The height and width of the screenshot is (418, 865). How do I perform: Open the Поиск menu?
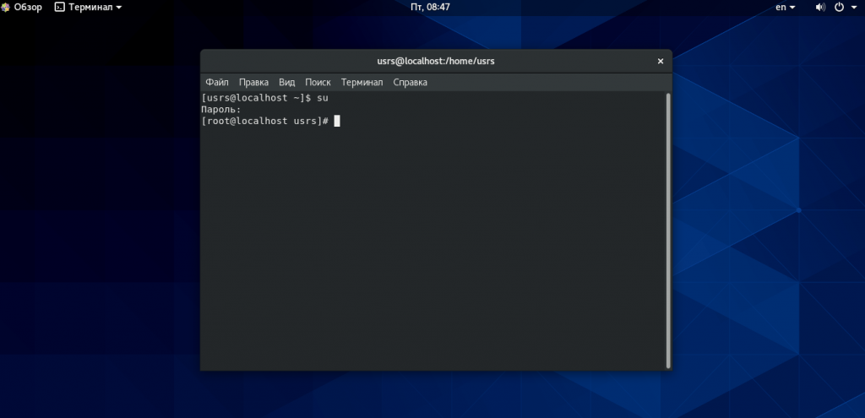pos(318,82)
